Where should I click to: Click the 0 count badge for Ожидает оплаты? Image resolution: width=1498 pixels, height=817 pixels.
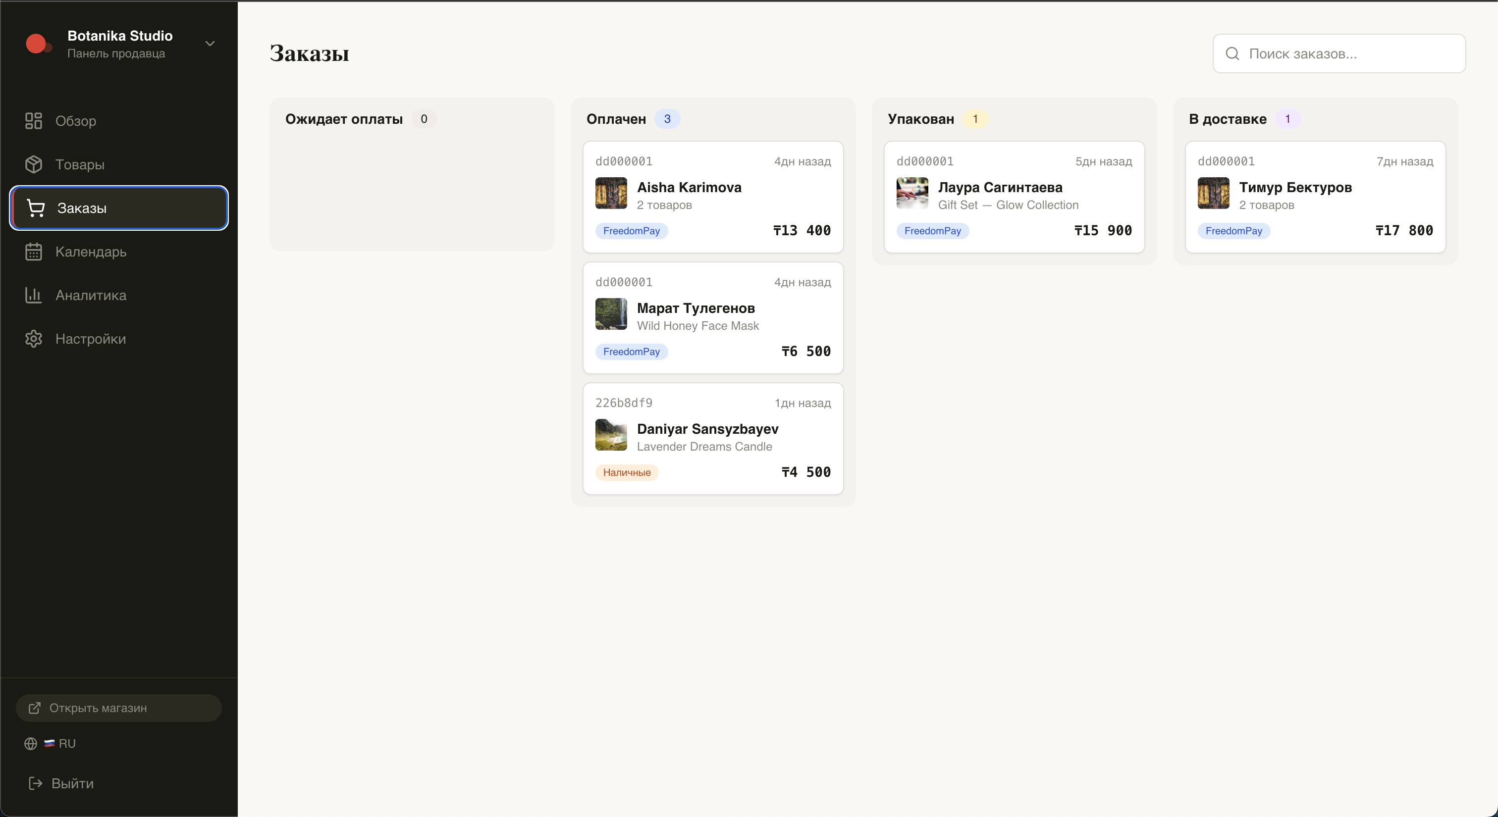coord(424,119)
